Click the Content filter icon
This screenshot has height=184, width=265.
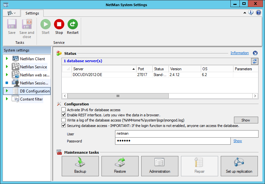[16, 99]
